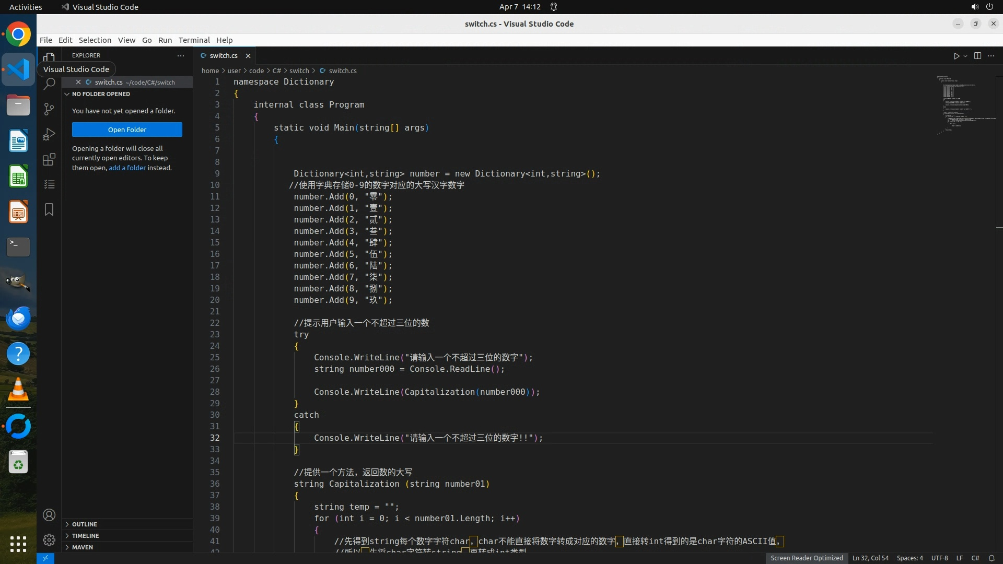
Task: Open notifications bell in status bar
Action: 991,558
